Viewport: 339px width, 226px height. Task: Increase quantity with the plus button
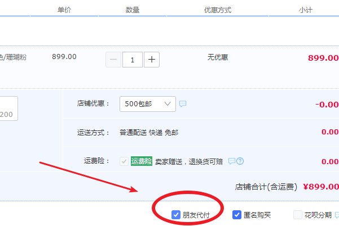click(x=152, y=60)
